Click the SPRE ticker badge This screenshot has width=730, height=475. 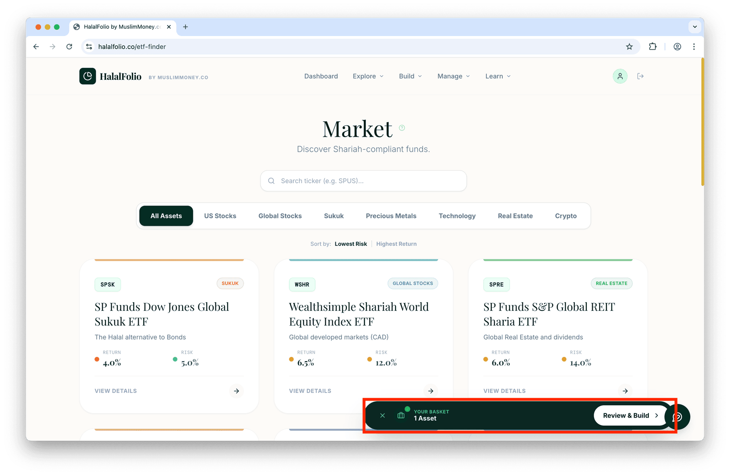[496, 284]
